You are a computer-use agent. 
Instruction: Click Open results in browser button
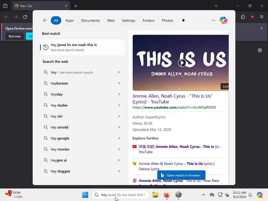181,175
